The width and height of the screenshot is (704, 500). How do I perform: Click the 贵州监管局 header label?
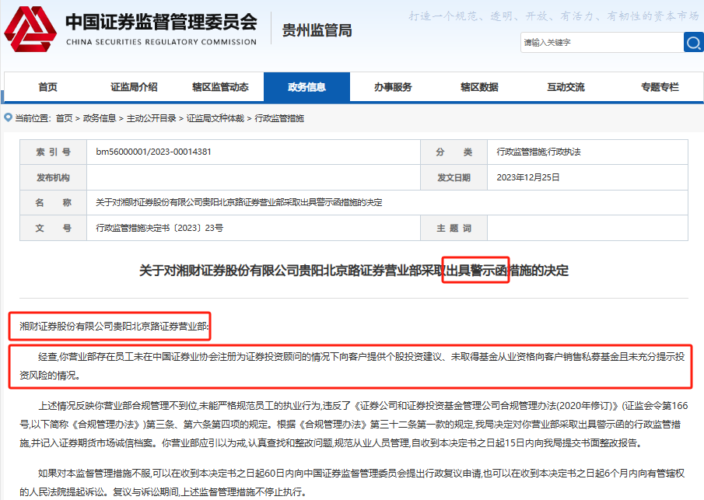click(317, 30)
